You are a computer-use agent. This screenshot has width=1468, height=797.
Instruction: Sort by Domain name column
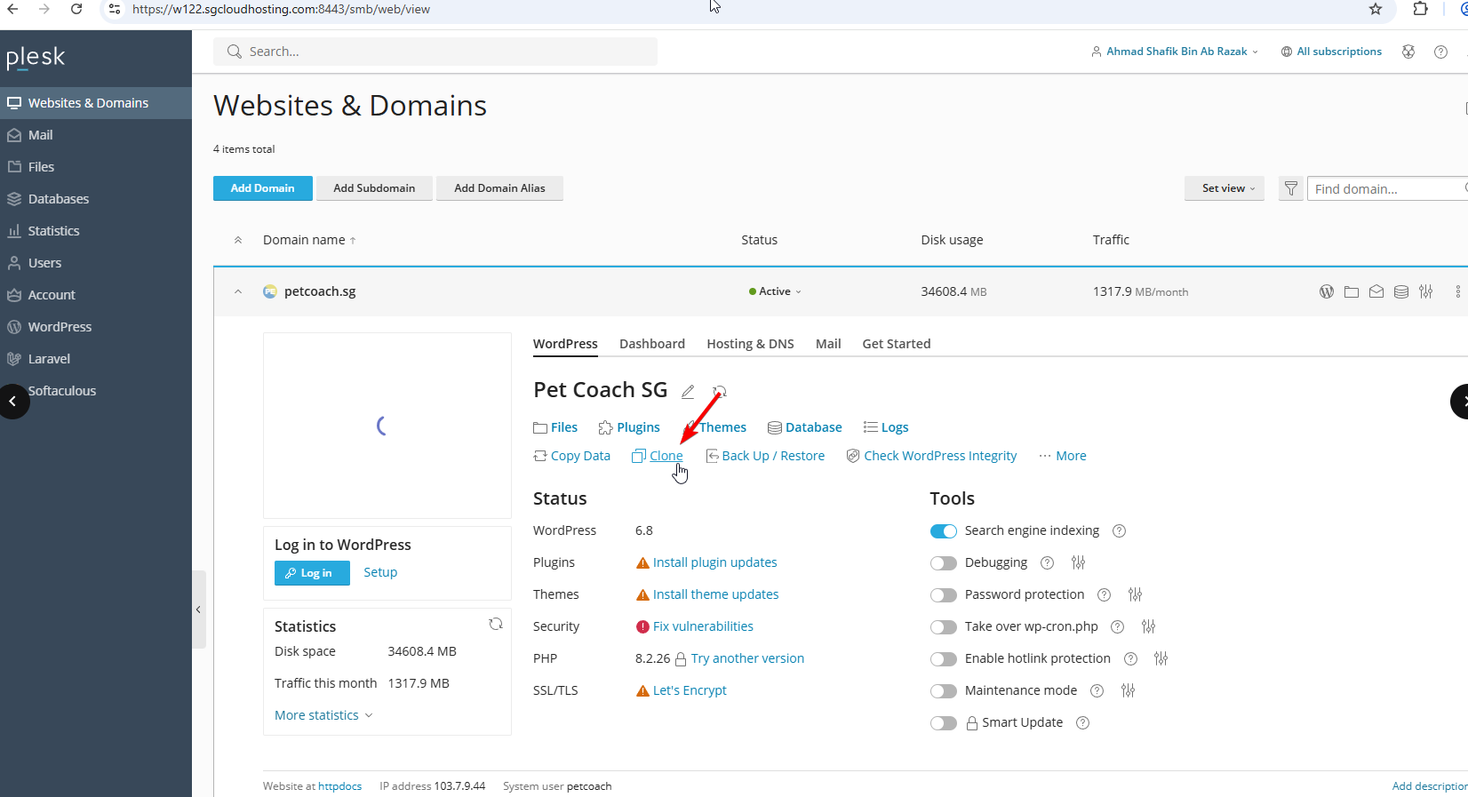[309, 240]
